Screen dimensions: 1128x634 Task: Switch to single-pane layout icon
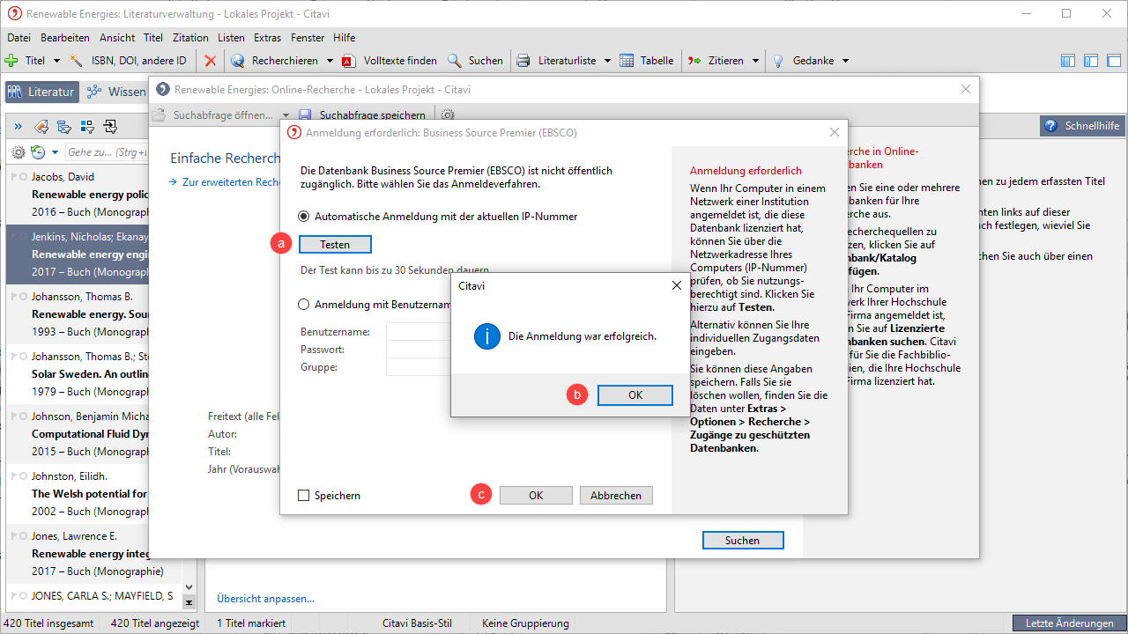(x=1114, y=61)
